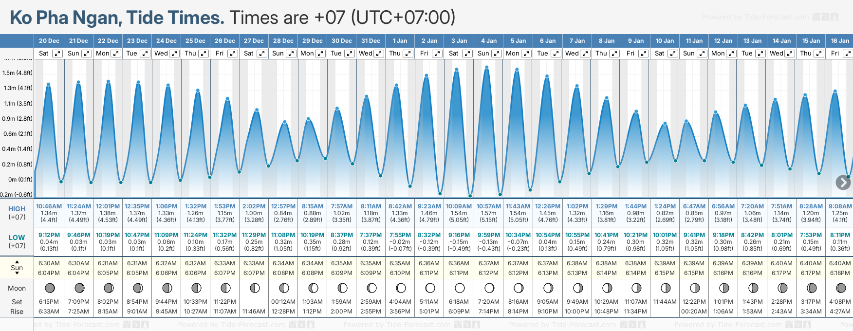The width and height of the screenshot is (853, 331).
Task: Select the 6 Jan date header
Action: (x=547, y=41)
